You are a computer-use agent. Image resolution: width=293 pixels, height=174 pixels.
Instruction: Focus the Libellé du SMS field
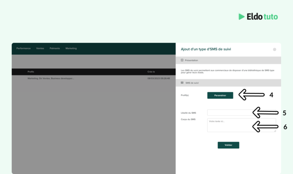click(x=241, y=113)
